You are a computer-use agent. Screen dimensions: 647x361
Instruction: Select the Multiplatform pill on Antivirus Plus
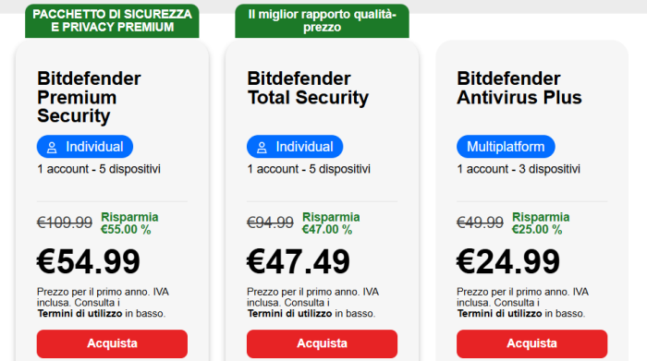(x=506, y=147)
